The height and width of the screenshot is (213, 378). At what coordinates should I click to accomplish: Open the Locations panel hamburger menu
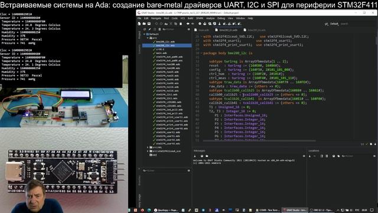click(x=374, y=156)
